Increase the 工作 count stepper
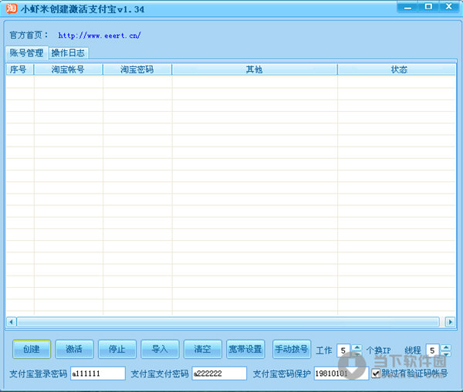Viewport: 463px width, 392px height. (x=357, y=347)
